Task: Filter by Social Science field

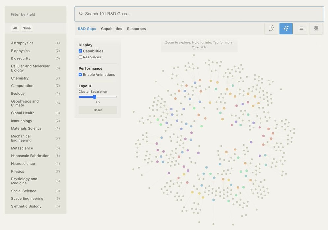Action: click(23, 191)
